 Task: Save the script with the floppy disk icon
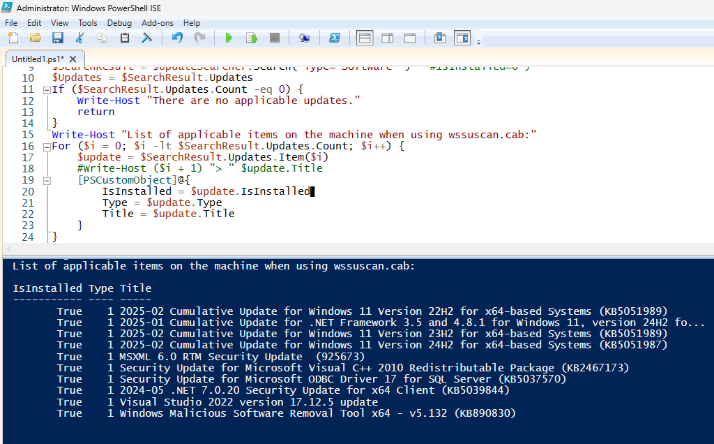57,38
